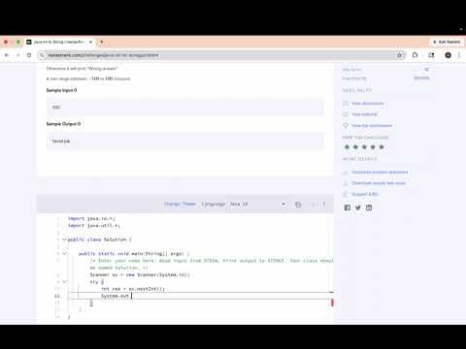The width and height of the screenshot is (466, 349).
Task: Share challenge on Twitter
Action: coord(358,207)
